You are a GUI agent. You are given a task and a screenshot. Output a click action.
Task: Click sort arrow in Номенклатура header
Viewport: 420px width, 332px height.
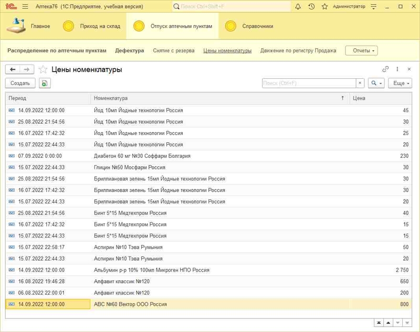point(343,98)
